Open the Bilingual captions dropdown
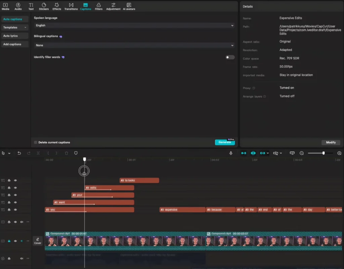344x269 pixels. 134,45
